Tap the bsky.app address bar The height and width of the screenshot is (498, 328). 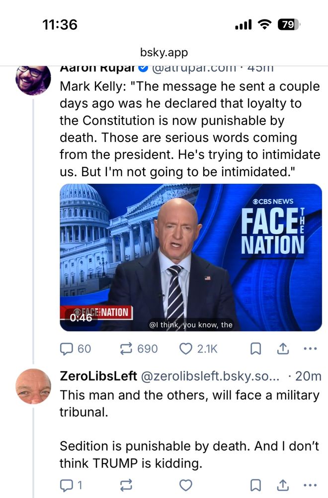click(164, 52)
